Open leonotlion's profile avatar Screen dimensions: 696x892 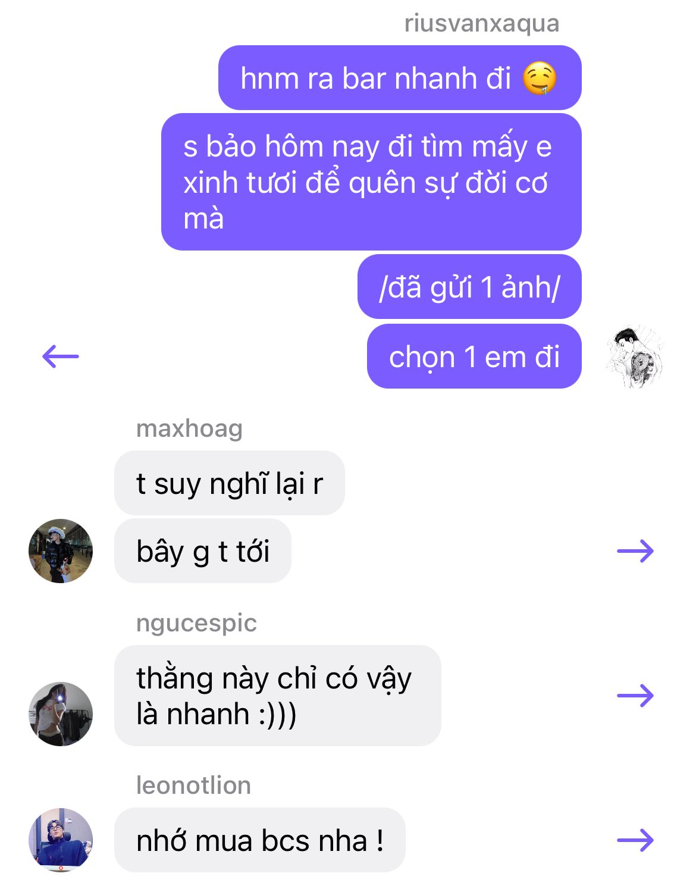click(61, 840)
